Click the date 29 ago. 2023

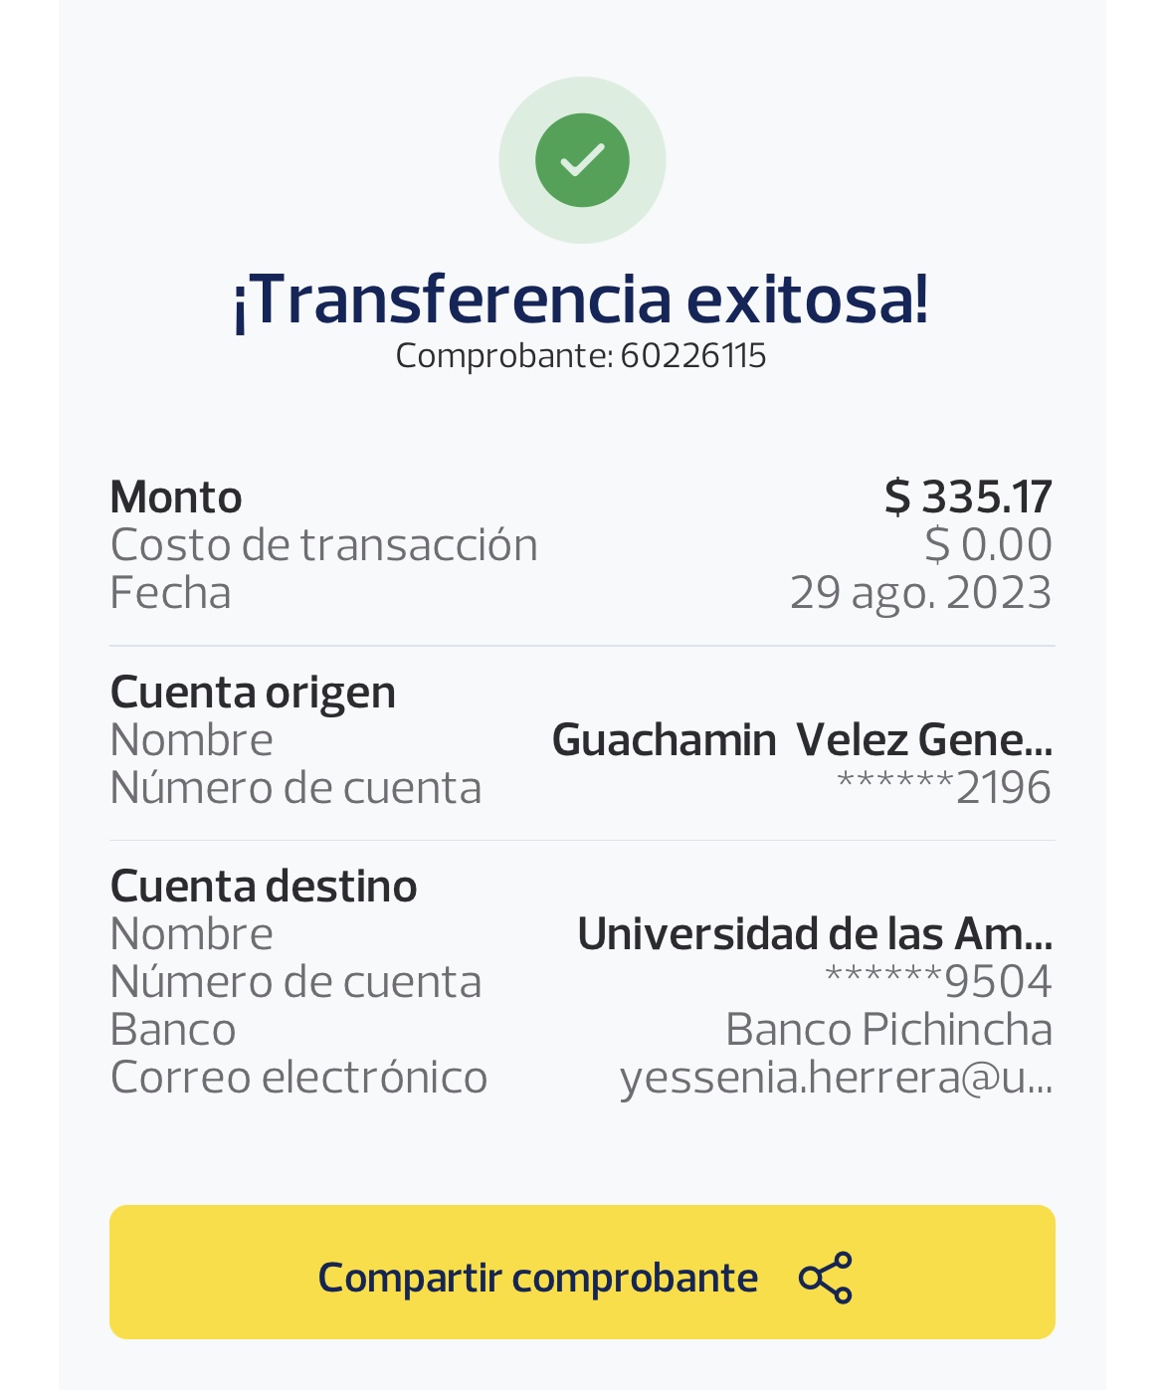pos(920,593)
